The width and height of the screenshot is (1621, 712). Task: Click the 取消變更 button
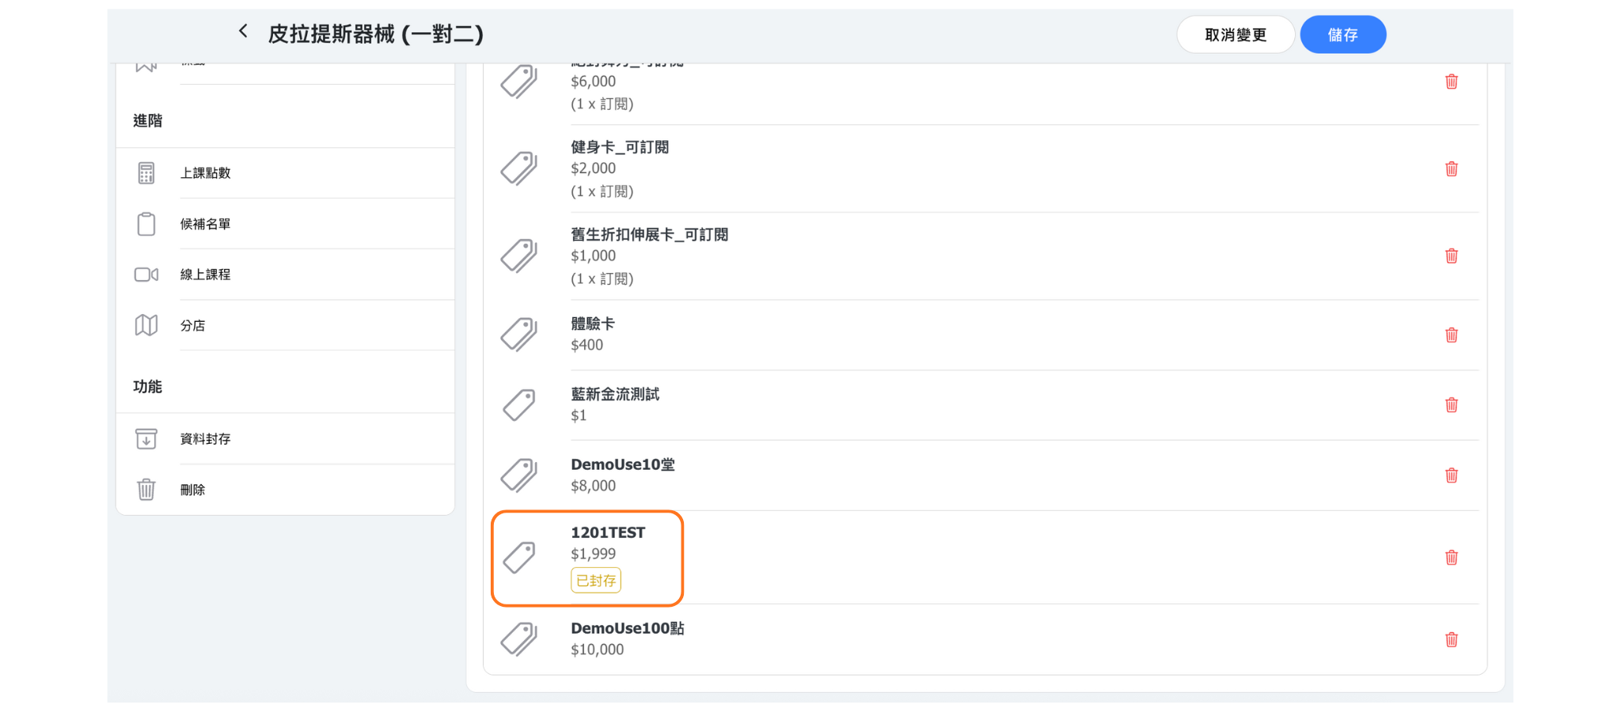(1235, 35)
